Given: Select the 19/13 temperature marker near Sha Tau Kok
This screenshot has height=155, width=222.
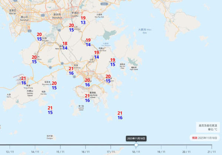Looking at the screenshot, I should pyautogui.click(x=83, y=20).
